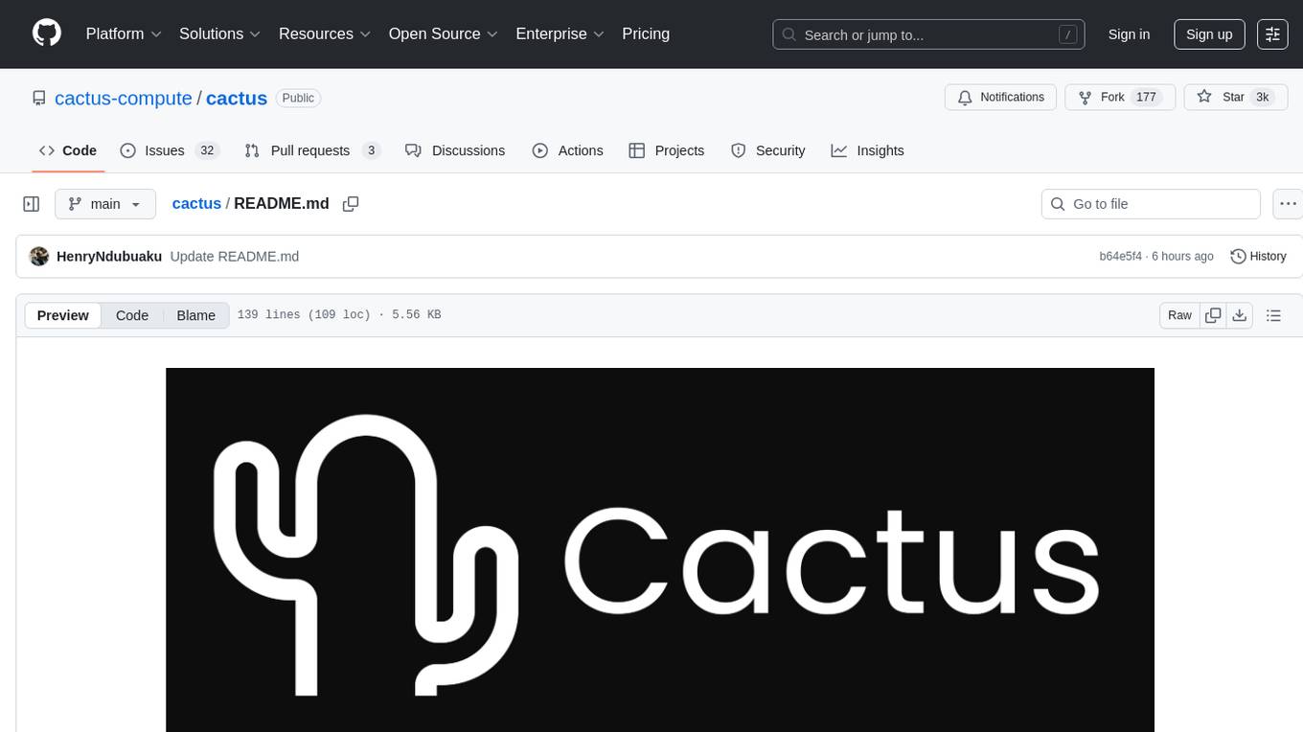Open HenryNdubuaku's avatar
The width and height of the screenshot is (1303, 732).
point(39,256)
